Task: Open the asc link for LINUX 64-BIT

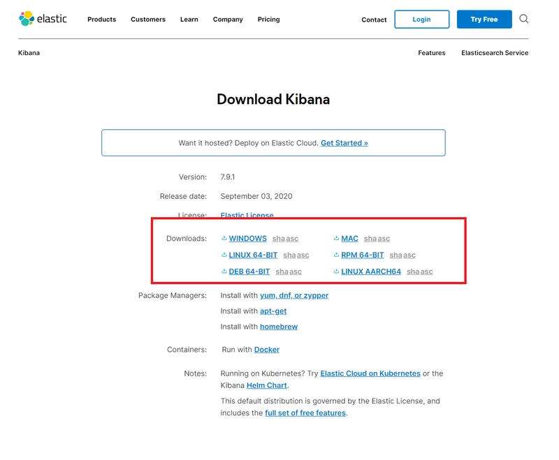Action: coord(303,255)
